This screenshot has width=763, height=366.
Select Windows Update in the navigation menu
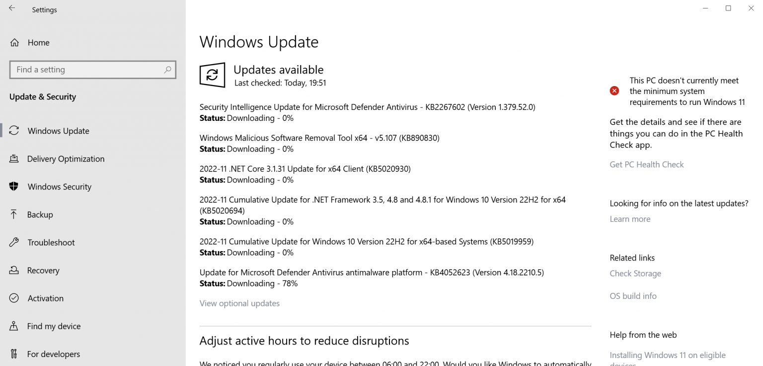[57, 130]
